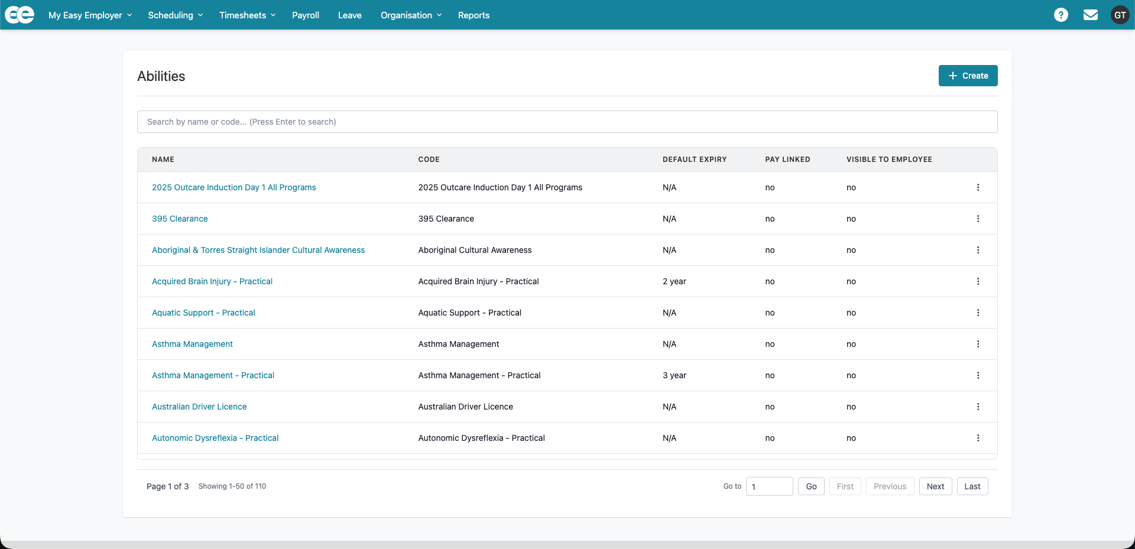Open the Reports menu item
The height and width of the screenshot is (549, 1135).
coord(474,15)
